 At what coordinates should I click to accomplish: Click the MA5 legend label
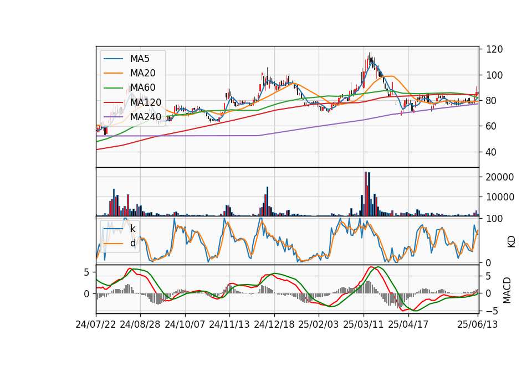pos(140,59)
